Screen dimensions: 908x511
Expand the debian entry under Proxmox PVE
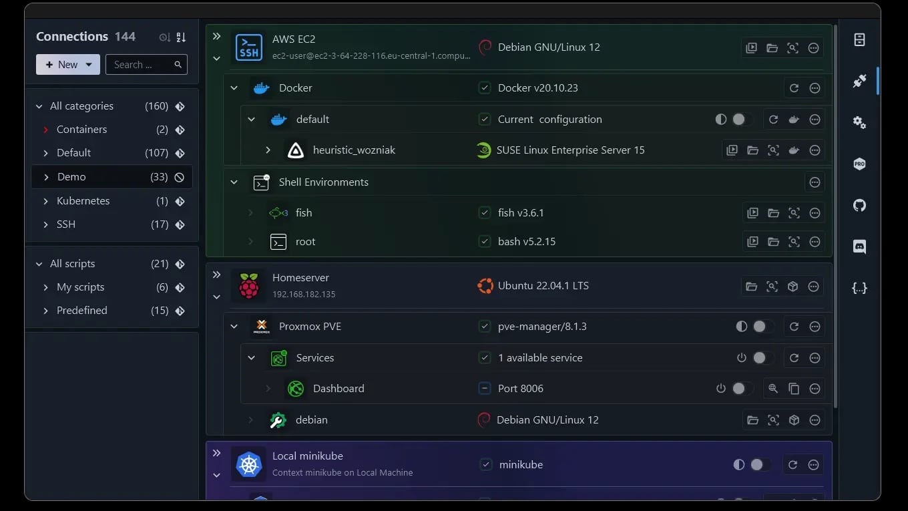pyautogui.click(x=252, y=419)
